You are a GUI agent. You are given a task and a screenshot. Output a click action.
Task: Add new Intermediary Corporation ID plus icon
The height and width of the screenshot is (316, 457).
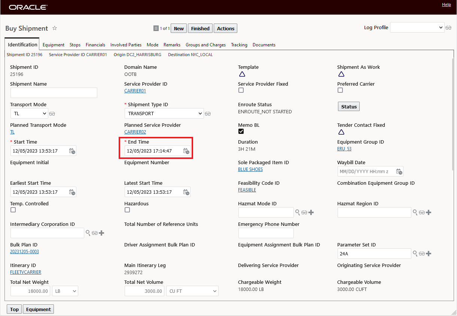pos(101,233)
